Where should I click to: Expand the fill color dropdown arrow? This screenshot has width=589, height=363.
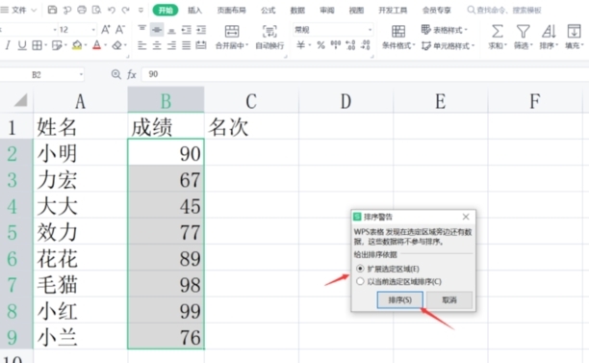86,45
